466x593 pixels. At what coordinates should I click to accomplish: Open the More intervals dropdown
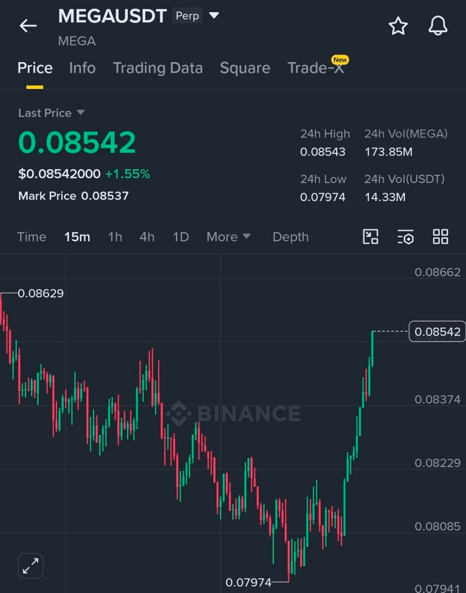click(x=229, y=237)
